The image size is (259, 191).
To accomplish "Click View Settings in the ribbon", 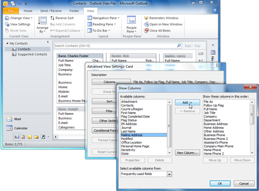I will tap(18, 24).
